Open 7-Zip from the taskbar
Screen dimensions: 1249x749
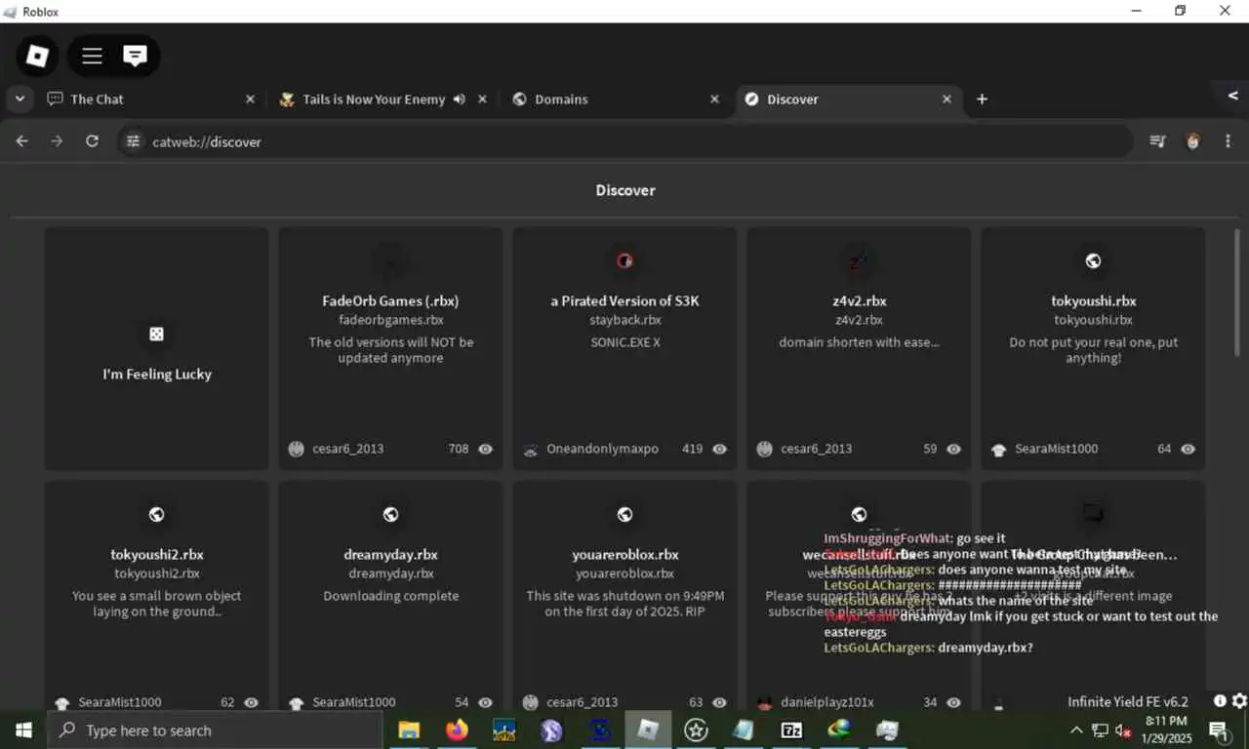point(791,729)
